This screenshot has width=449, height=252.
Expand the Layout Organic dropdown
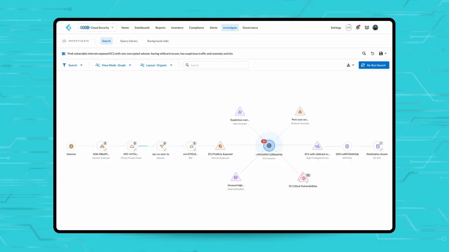tap(156, 65)
